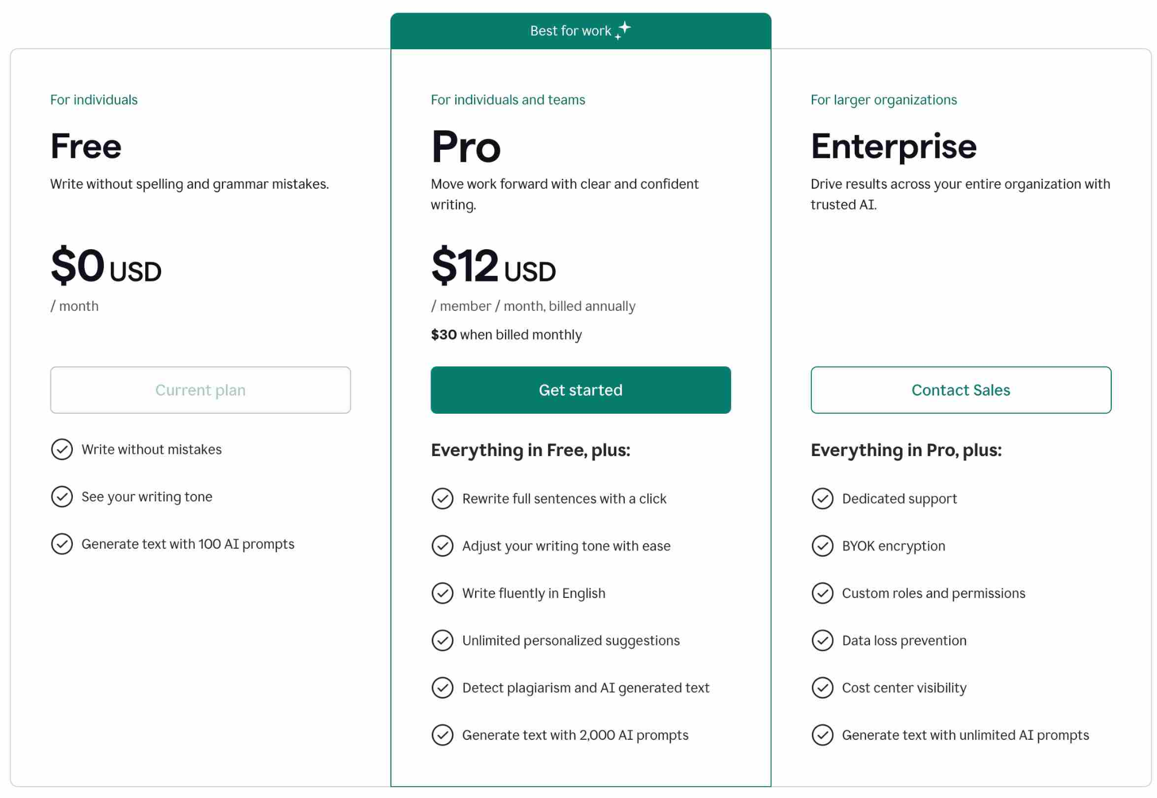
Task: Click checkmark beside Generate text with unlimited AI prompts
Action: pyautogui.click(x=823, y=735)
